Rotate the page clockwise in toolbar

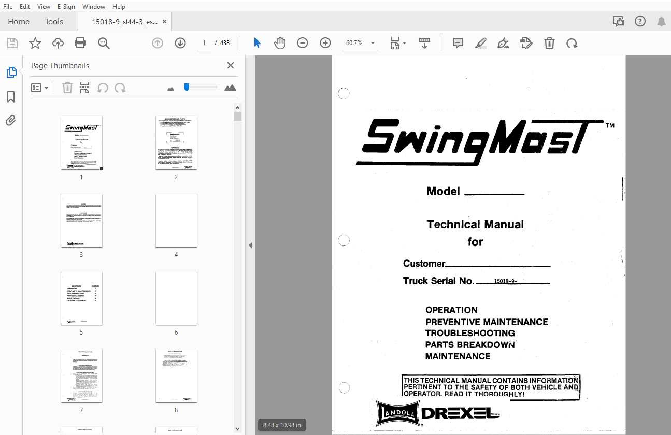pyautogui.click(x=572, y=43)
